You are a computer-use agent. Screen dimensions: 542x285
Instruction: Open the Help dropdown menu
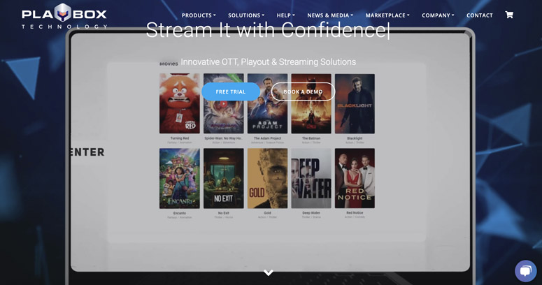(286, 15)
